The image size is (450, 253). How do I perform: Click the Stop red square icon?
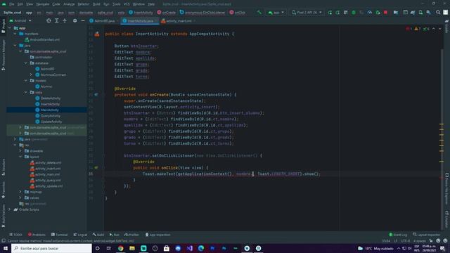pyautogui.click(x=385, y=13)
